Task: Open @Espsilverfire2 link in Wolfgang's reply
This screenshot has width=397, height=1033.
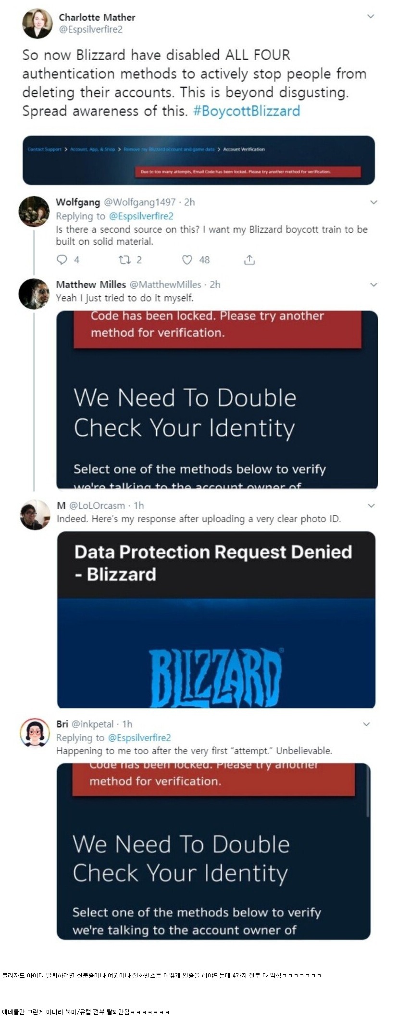Action: [141, 216]
